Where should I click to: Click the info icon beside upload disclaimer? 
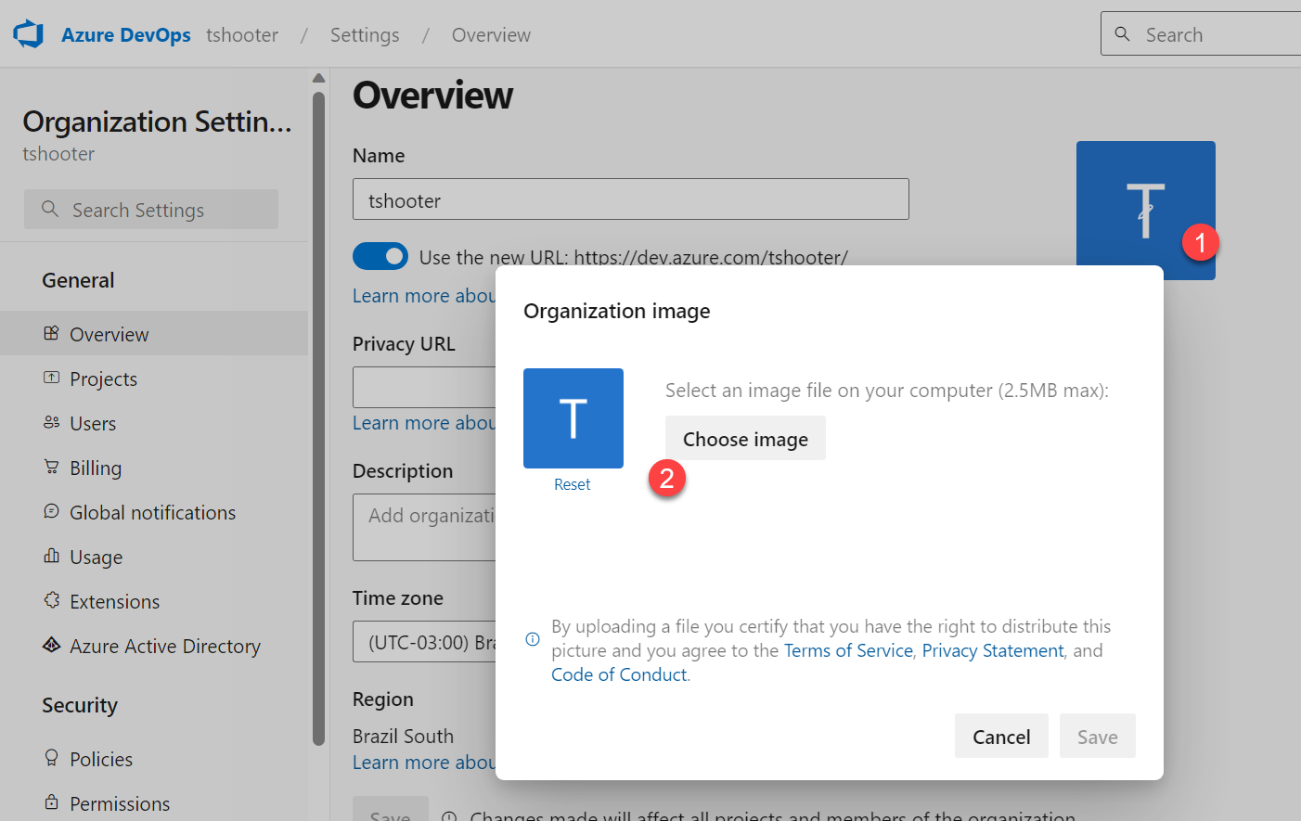pyautogui.click(x=533, y=639)
